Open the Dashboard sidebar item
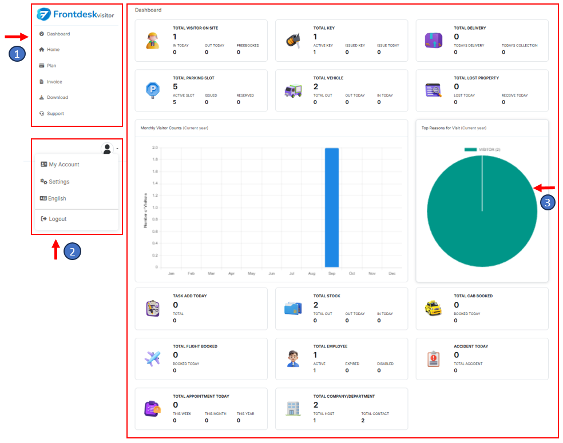This screenshot has width=563, height=443. tap(58, 34)
